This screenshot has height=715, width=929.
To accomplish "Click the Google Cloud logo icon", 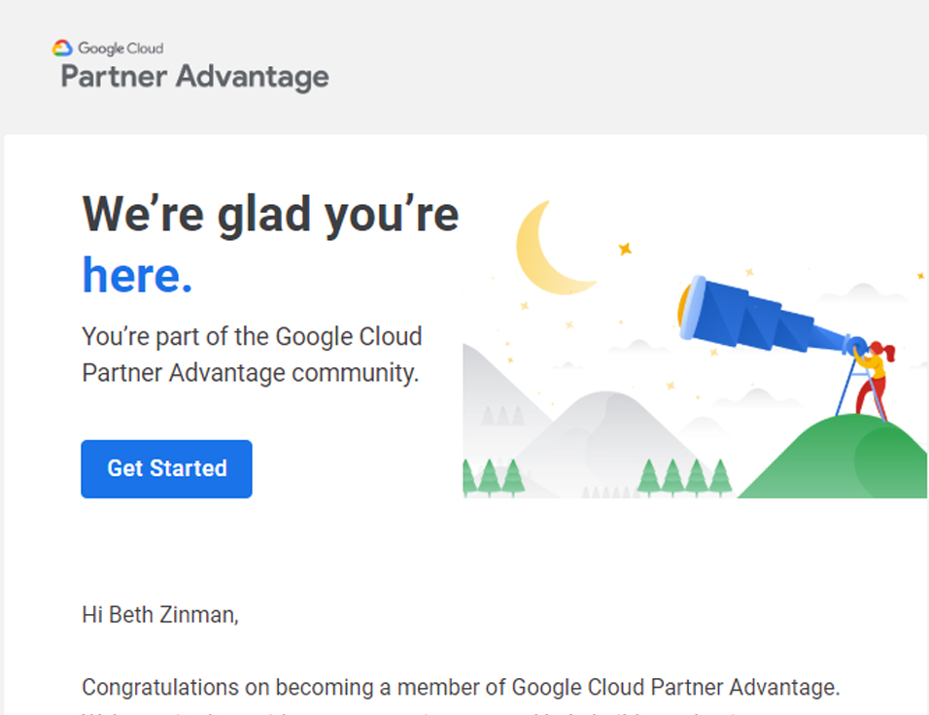I will click(x=63, y=48).
